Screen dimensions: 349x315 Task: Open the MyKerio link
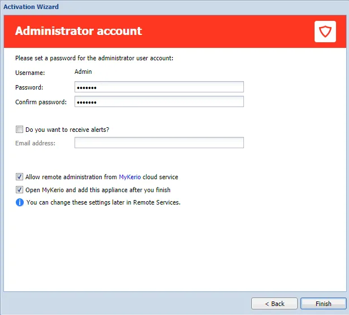point(130,177)
